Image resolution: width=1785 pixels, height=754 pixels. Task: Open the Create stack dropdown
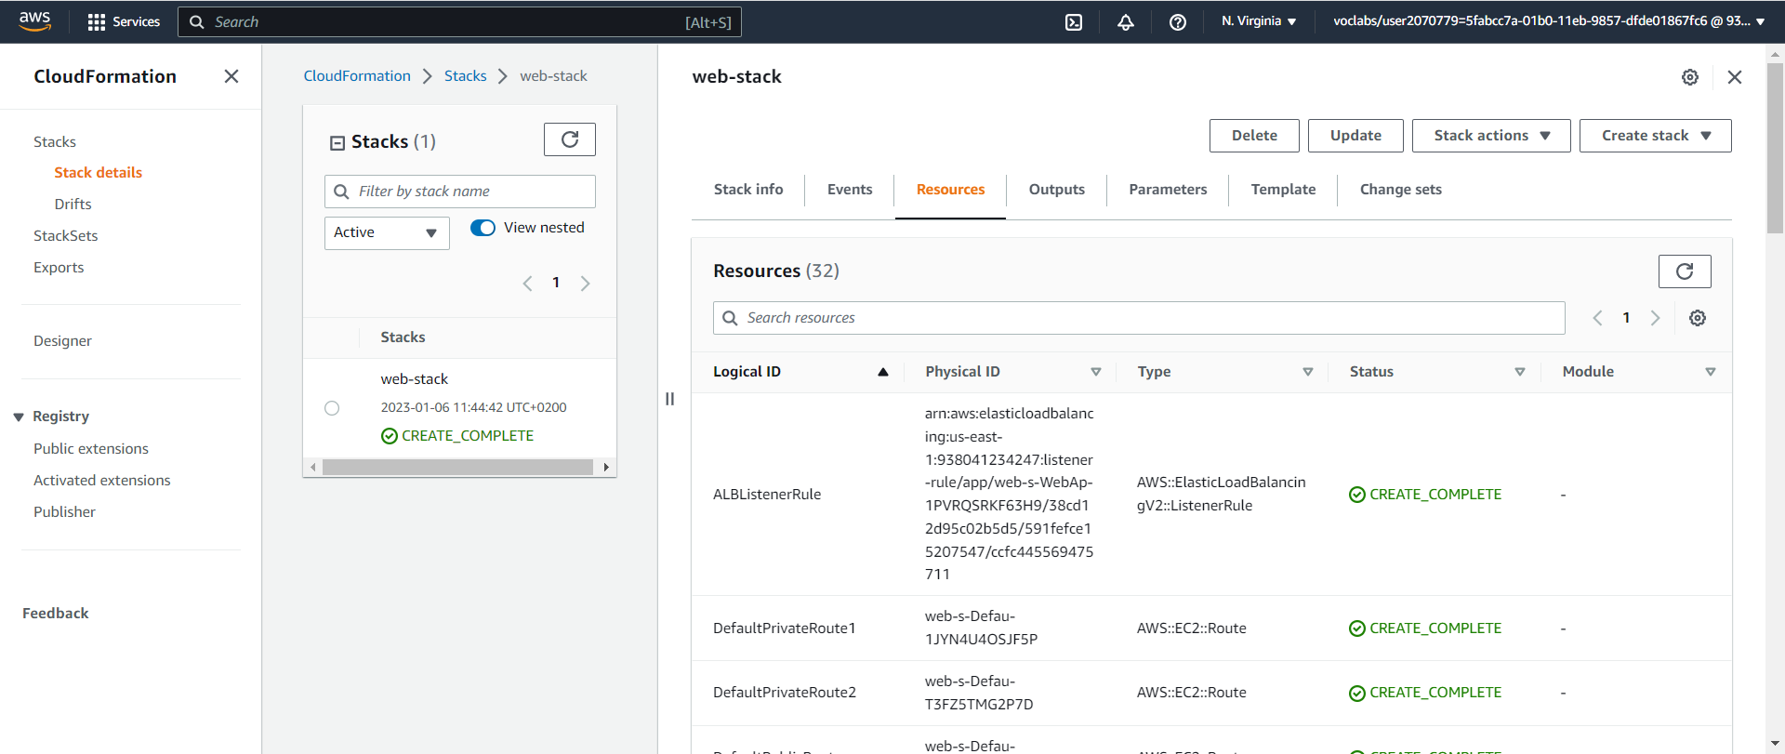click(x=1655, y=136)
